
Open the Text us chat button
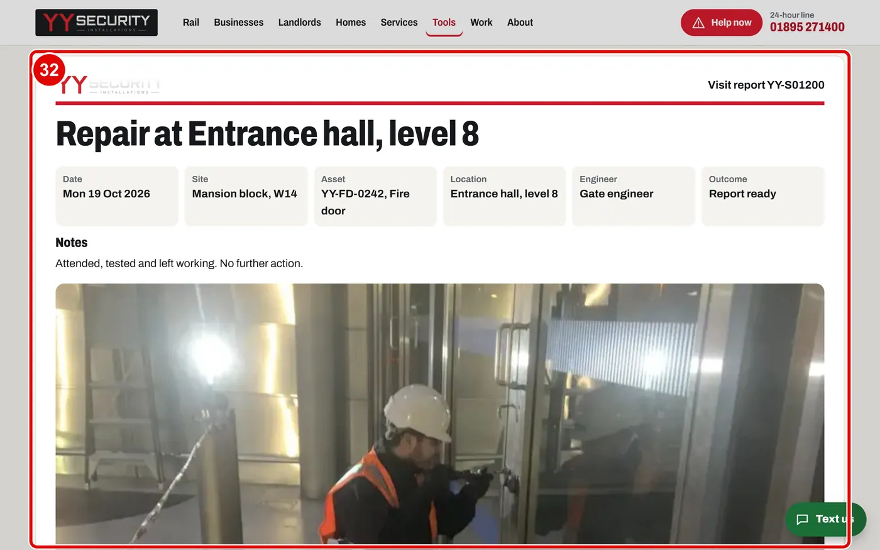pyautogui.click(x=826, y=519)
